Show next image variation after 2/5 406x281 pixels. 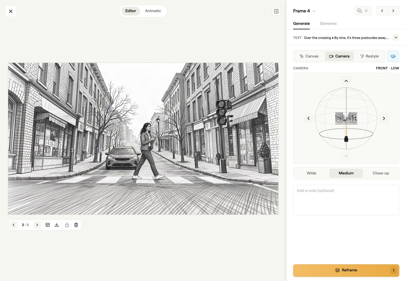tap(37, 225)
